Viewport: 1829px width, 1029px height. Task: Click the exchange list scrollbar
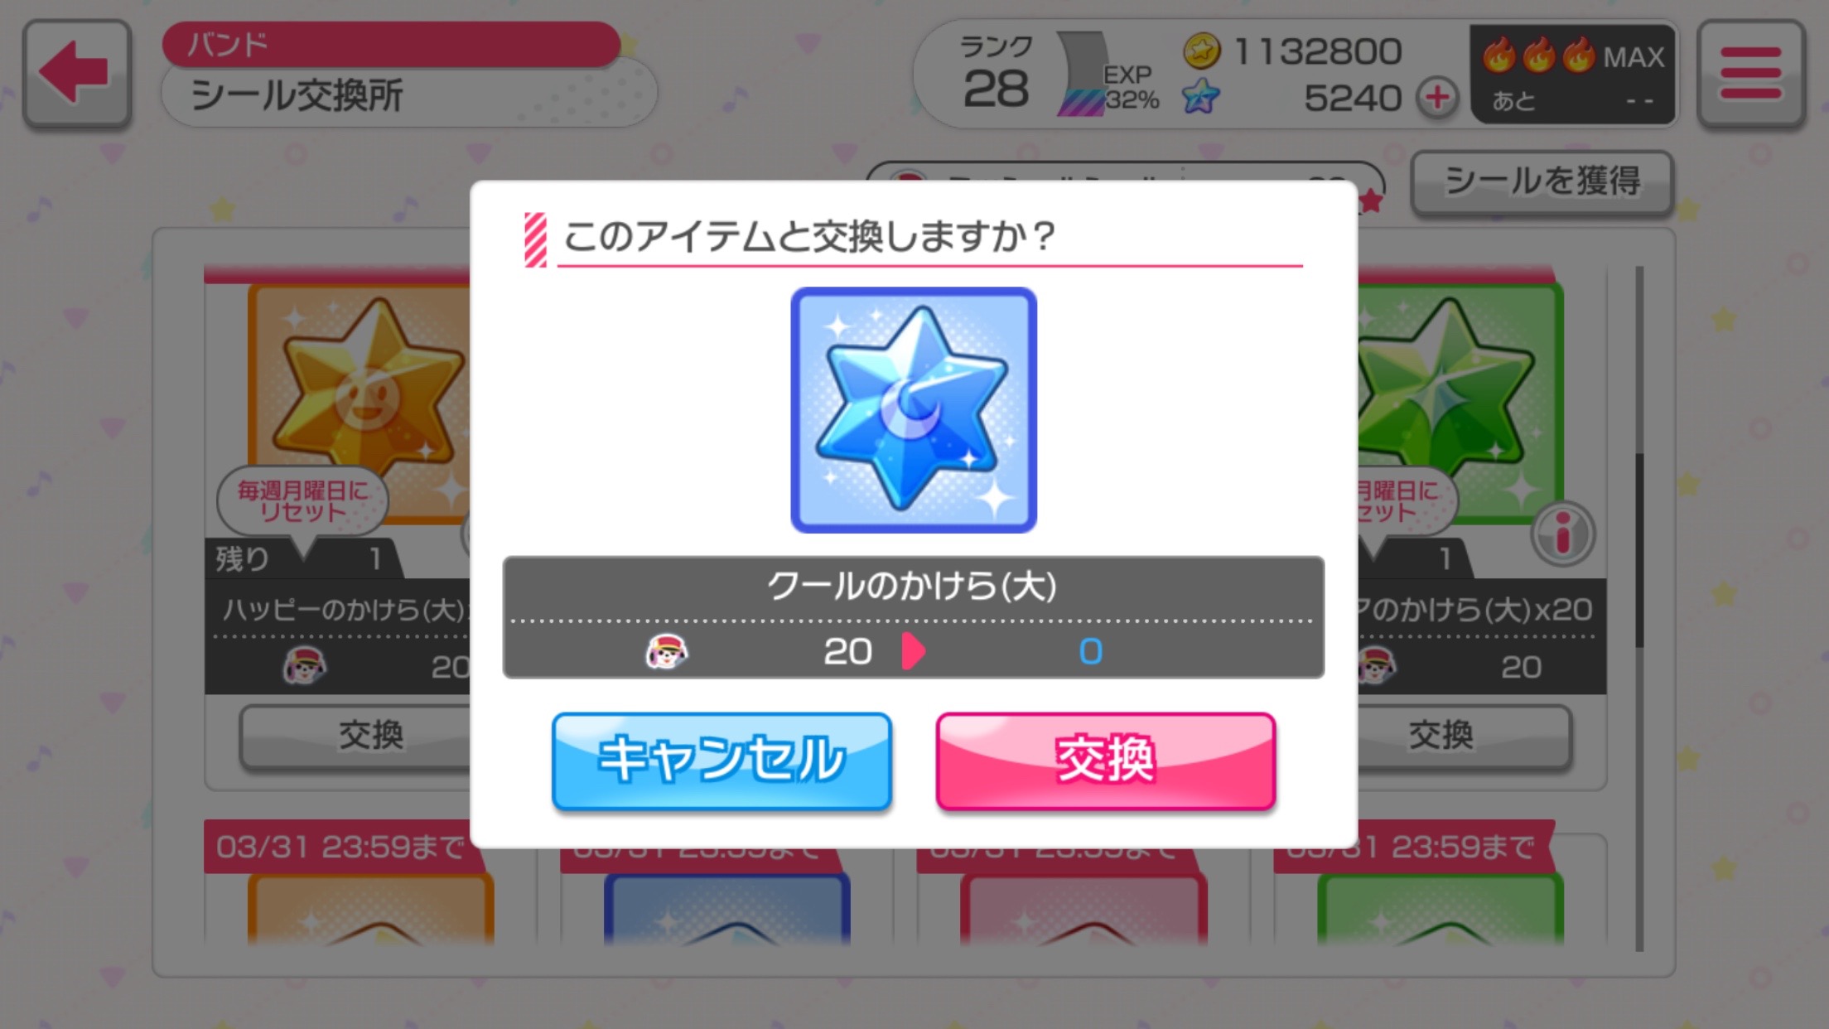(1639, 609)
